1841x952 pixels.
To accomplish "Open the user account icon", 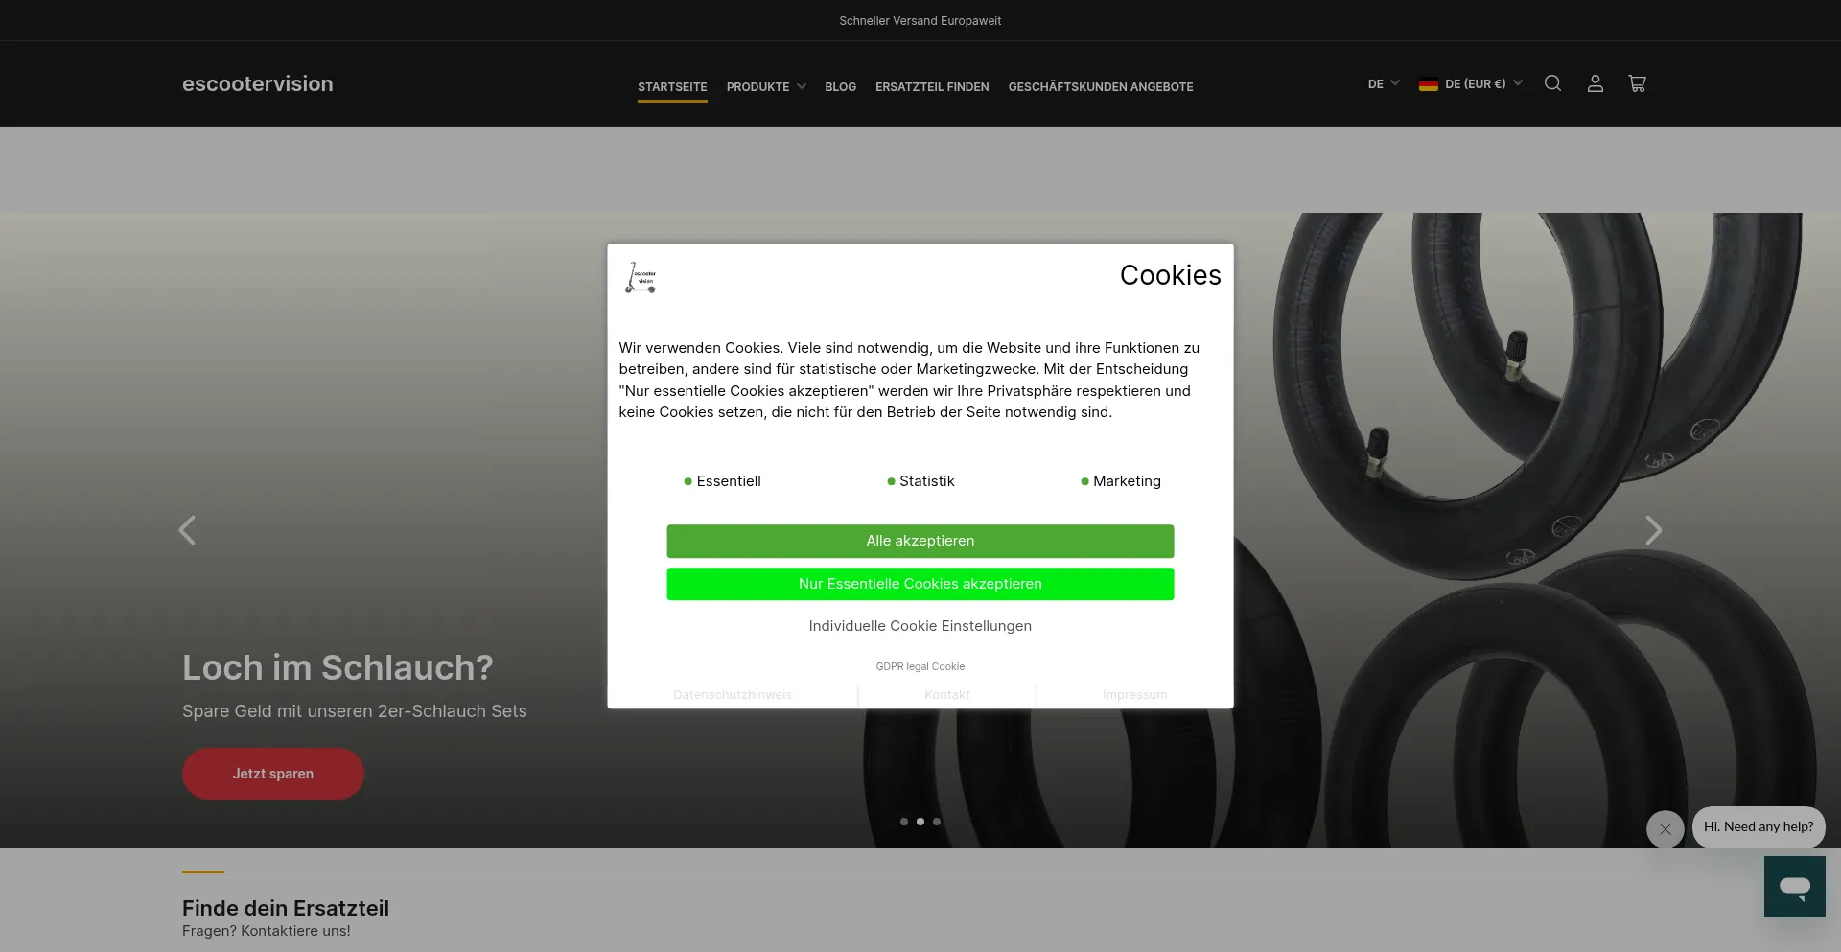I will tap(1595, 83).
